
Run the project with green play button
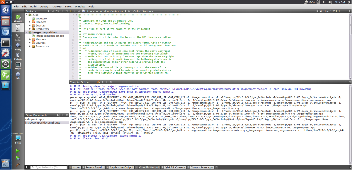click(18, 151)
